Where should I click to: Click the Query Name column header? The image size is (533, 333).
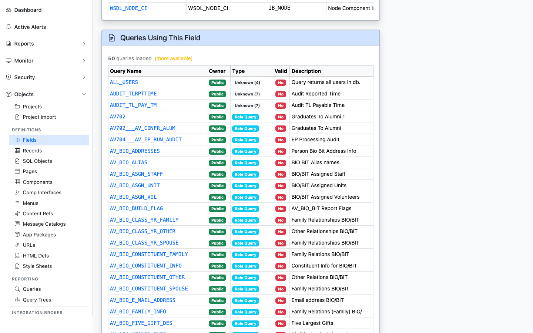coord(158,71)
